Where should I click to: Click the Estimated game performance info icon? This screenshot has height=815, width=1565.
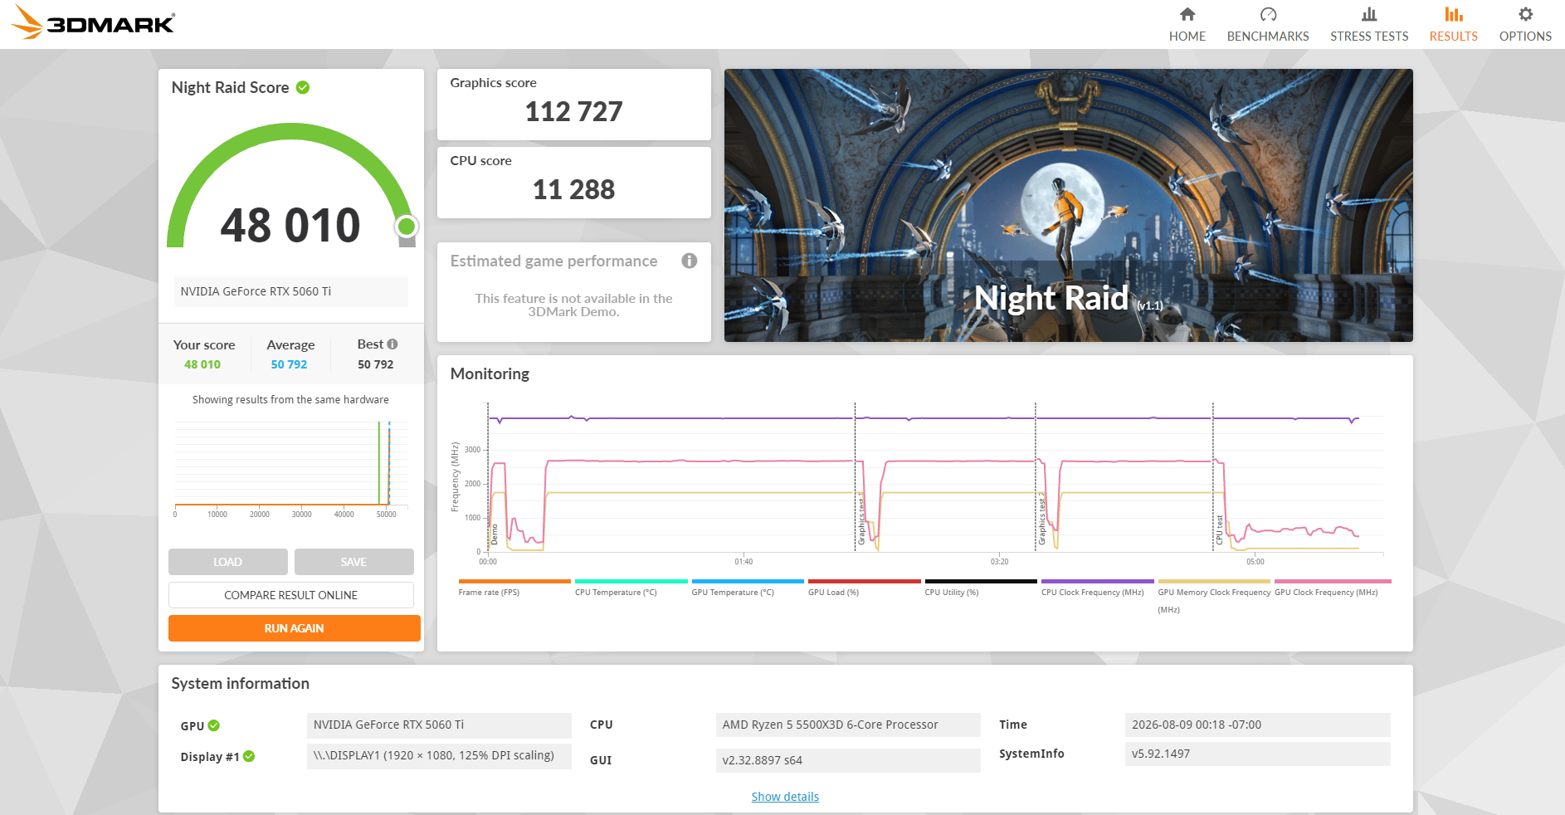(689, 261)
